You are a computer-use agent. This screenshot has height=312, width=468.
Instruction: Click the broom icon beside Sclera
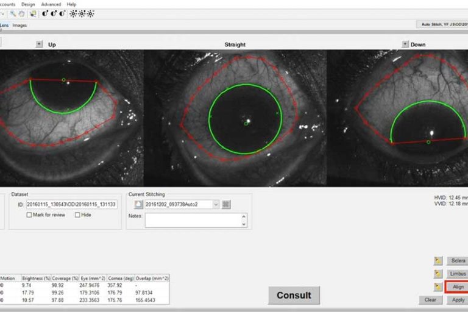click(438, 261)
